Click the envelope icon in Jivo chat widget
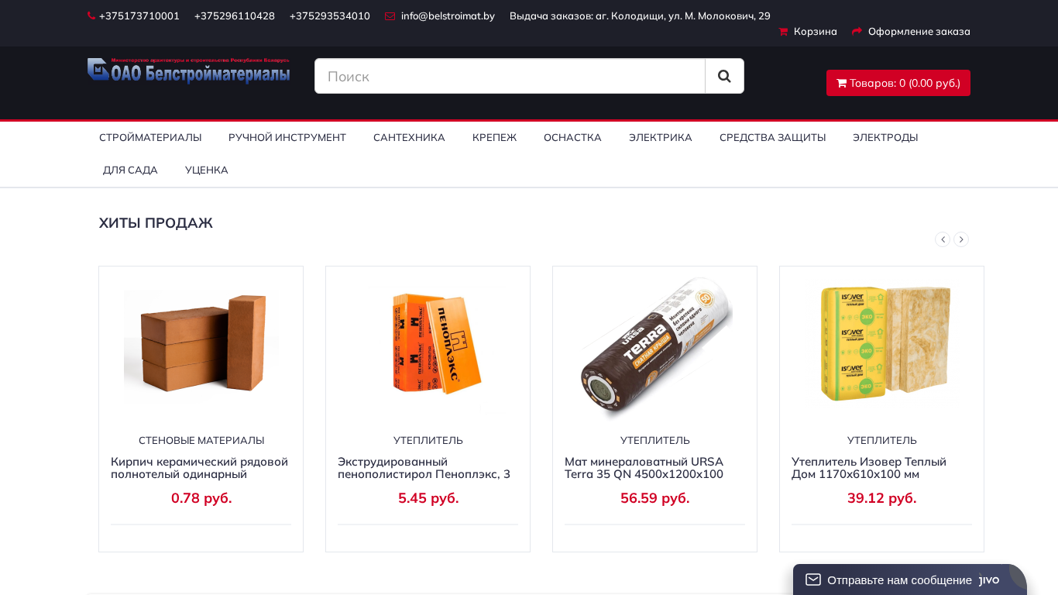 (x=813, y=580)
